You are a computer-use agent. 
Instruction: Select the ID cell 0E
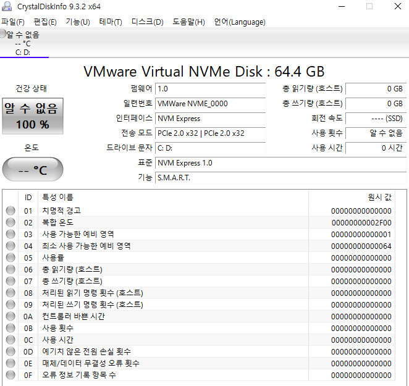(28, 363)
